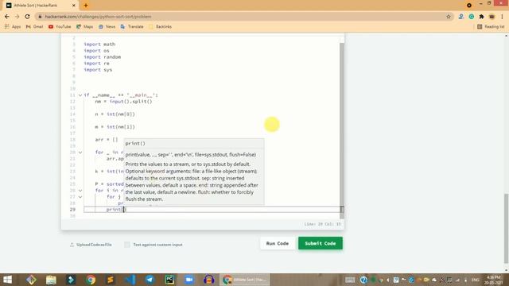Enable Test against custom input checkbox

click(127, 245)
